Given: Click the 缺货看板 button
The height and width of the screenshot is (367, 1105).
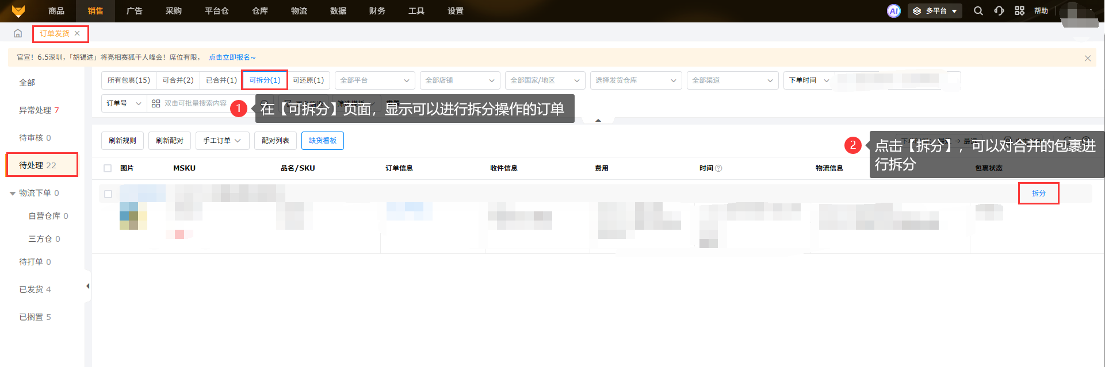Looking at the screenshot, I should pyautogui.click(x=322, y=141).
